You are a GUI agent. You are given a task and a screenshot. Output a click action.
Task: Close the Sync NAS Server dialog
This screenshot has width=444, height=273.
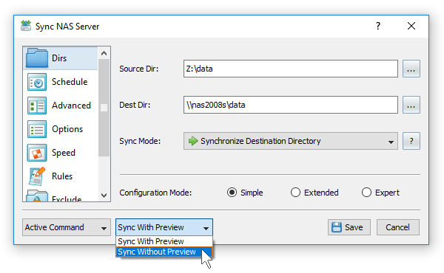pyautogui.click(x=411, y=26)
